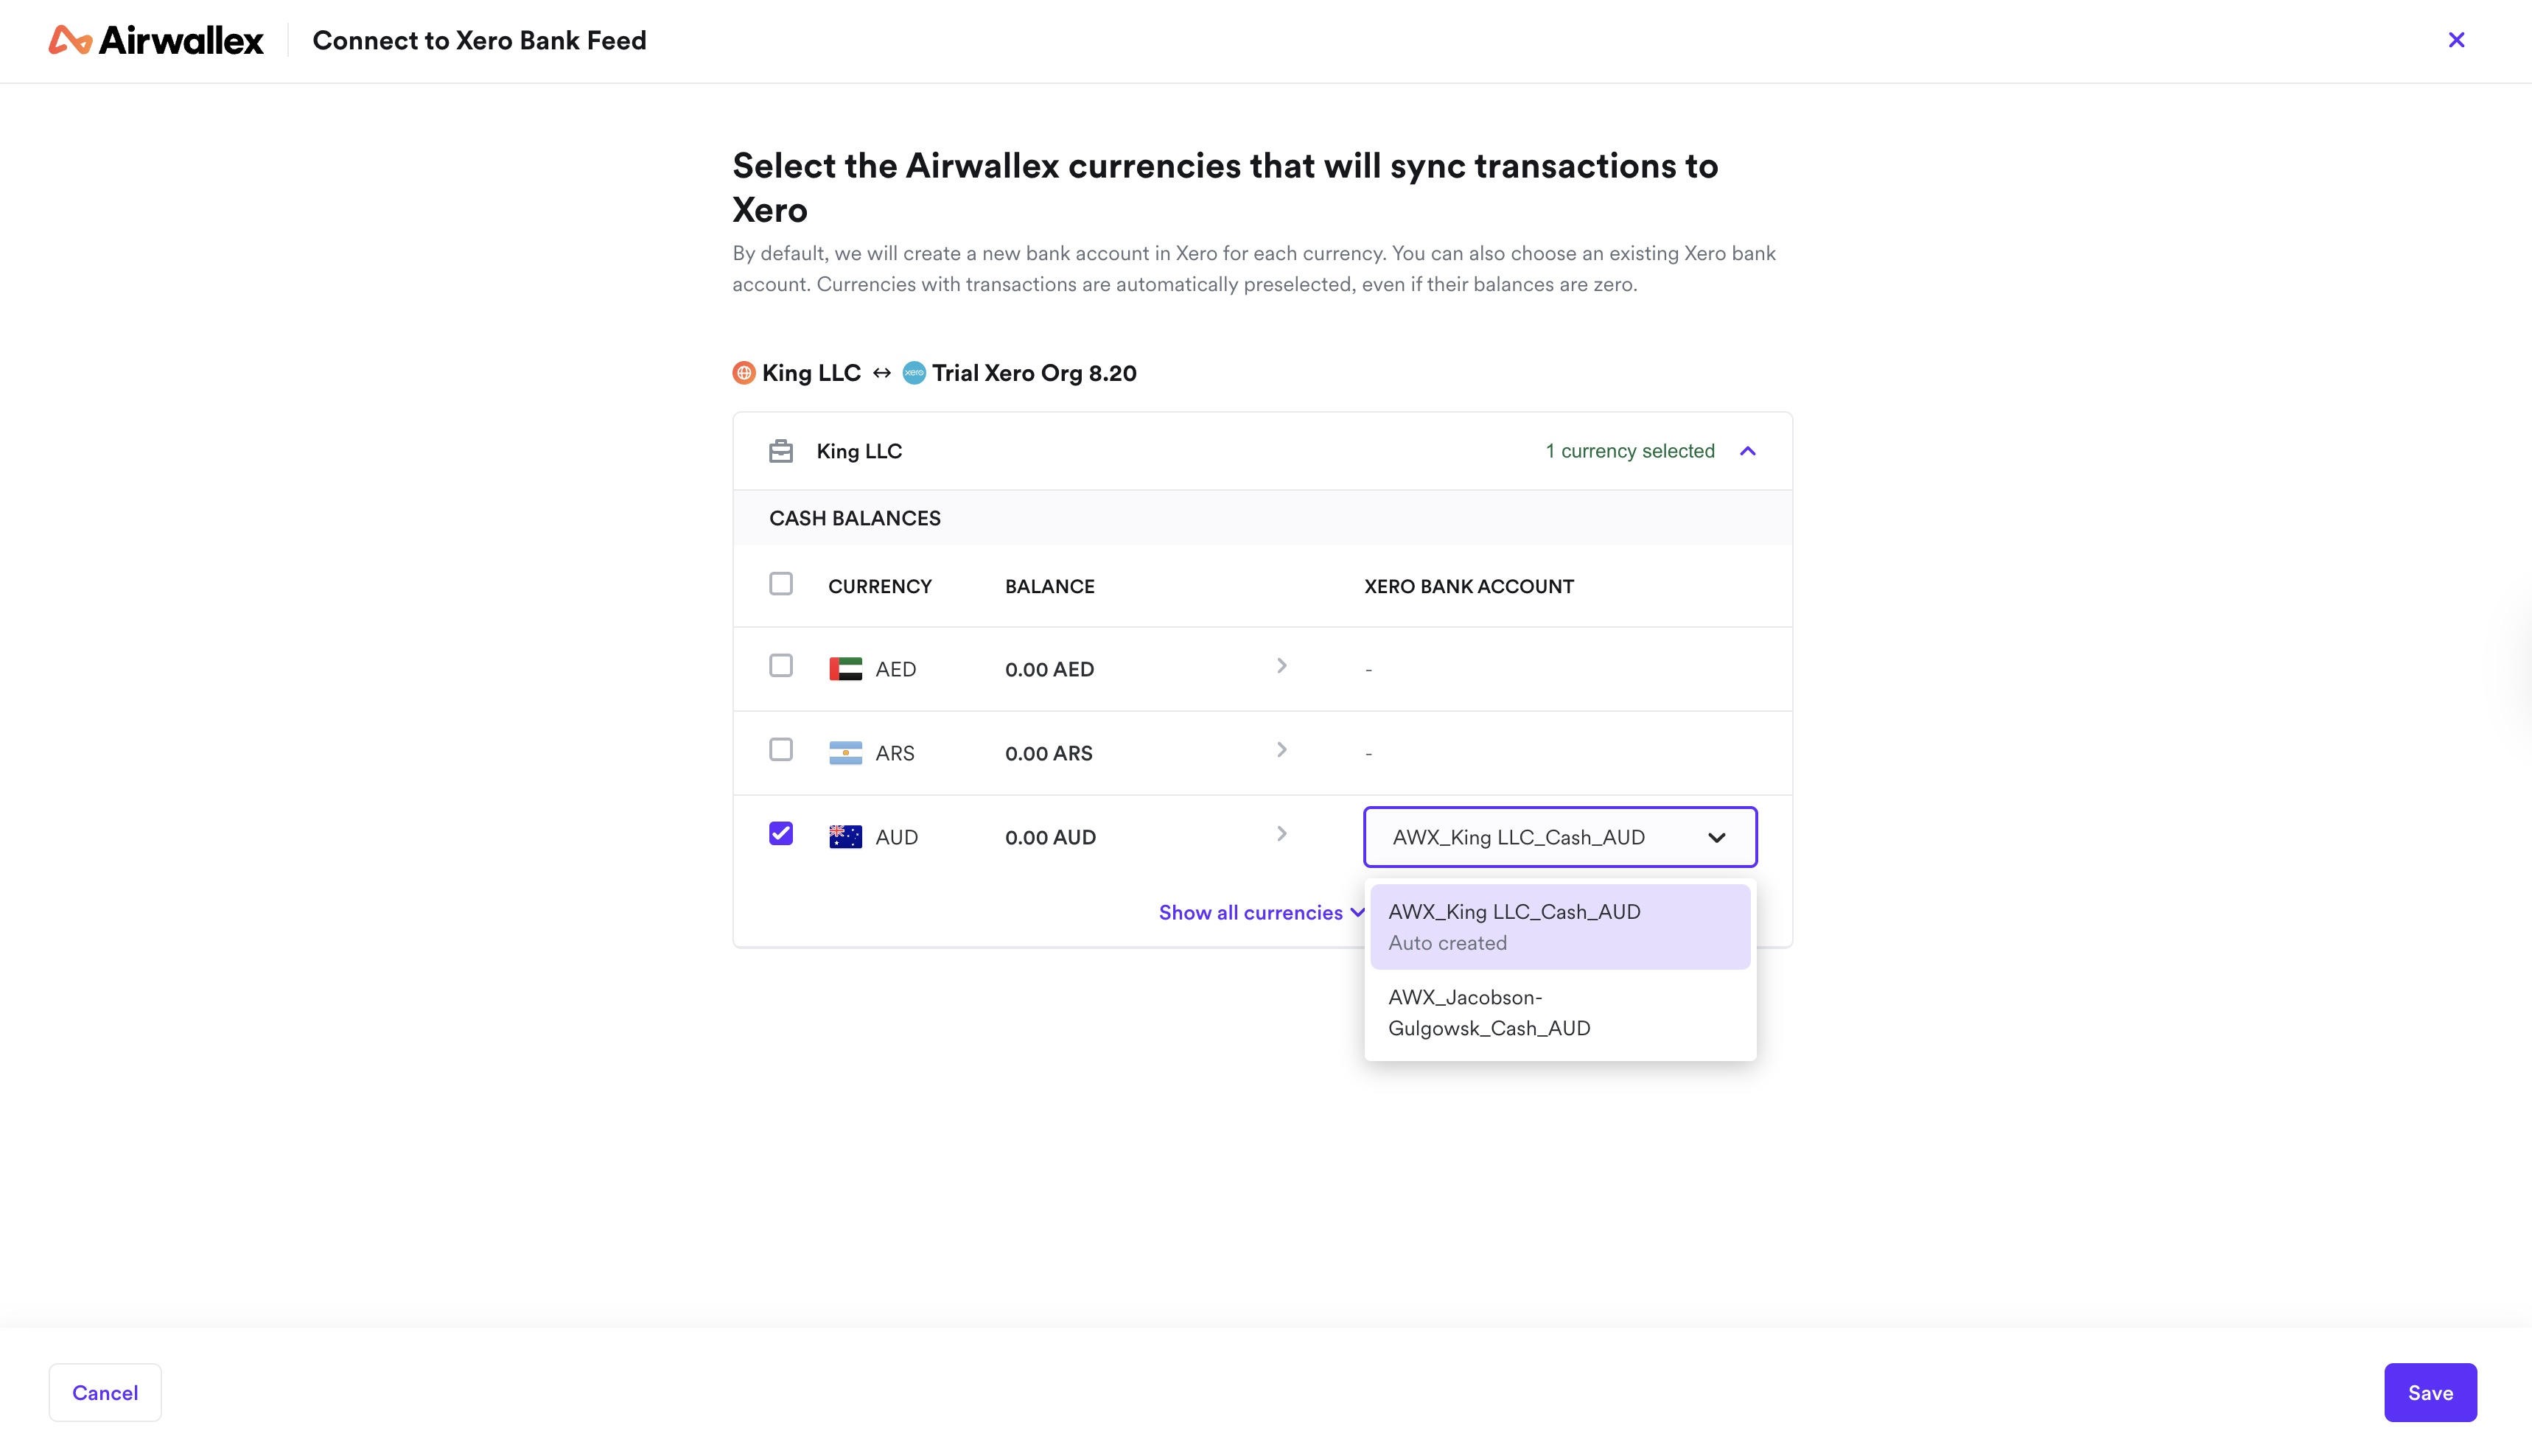Click Trial Xero Org 8.20 name

1034,373
